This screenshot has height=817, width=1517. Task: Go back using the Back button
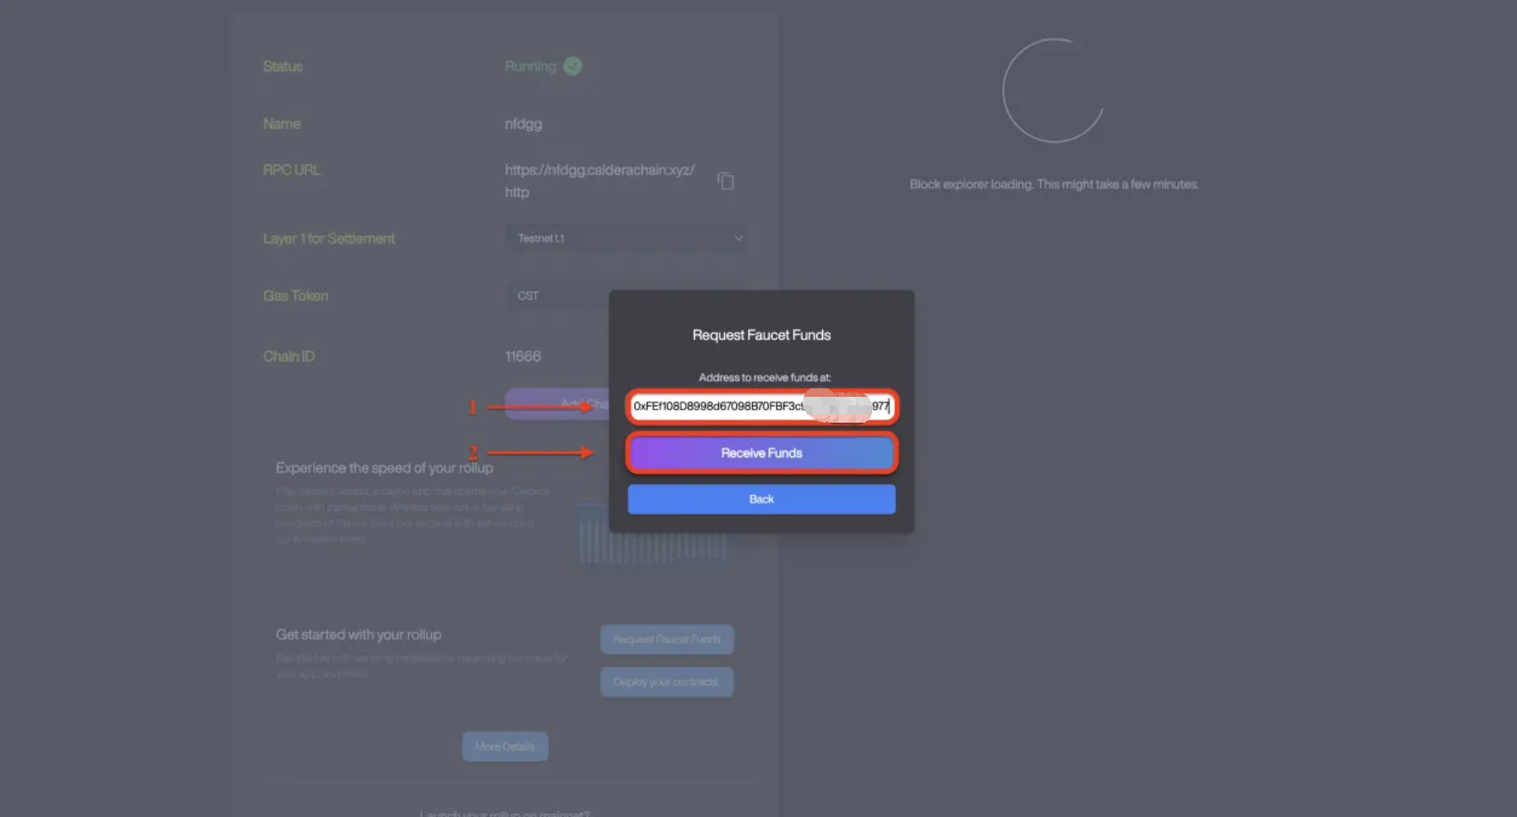tap(761, 499)
